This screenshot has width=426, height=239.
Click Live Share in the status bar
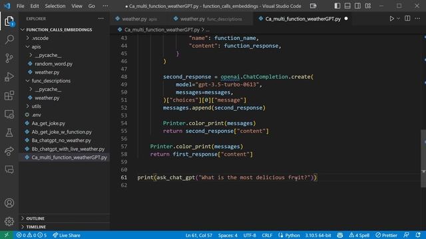(x=67, y=235)
